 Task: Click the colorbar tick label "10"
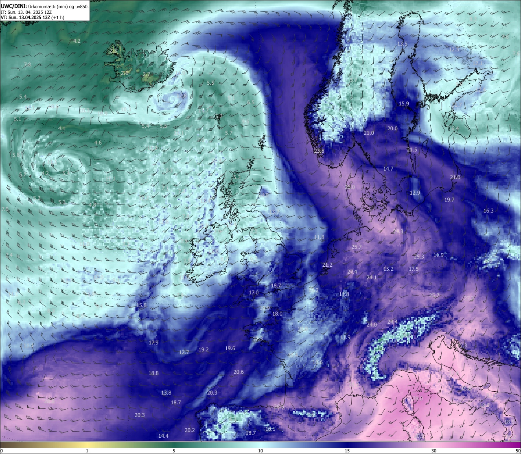point(260,451)
